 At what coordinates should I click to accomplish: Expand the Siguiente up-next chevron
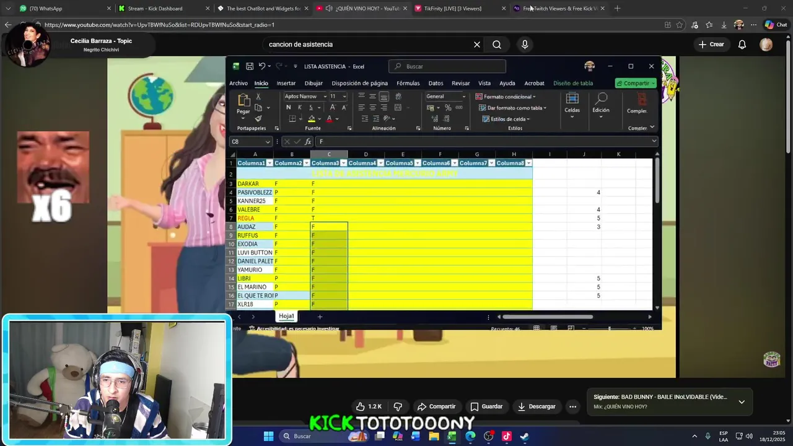(742, 402)
